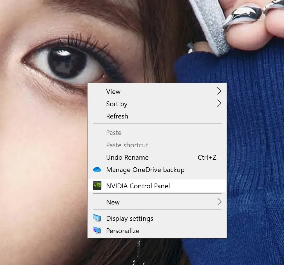Click the green NVIDIA logo icon
Image resolution: width=284 pixels, height=265 pixels.
click(x=97, y=185)
